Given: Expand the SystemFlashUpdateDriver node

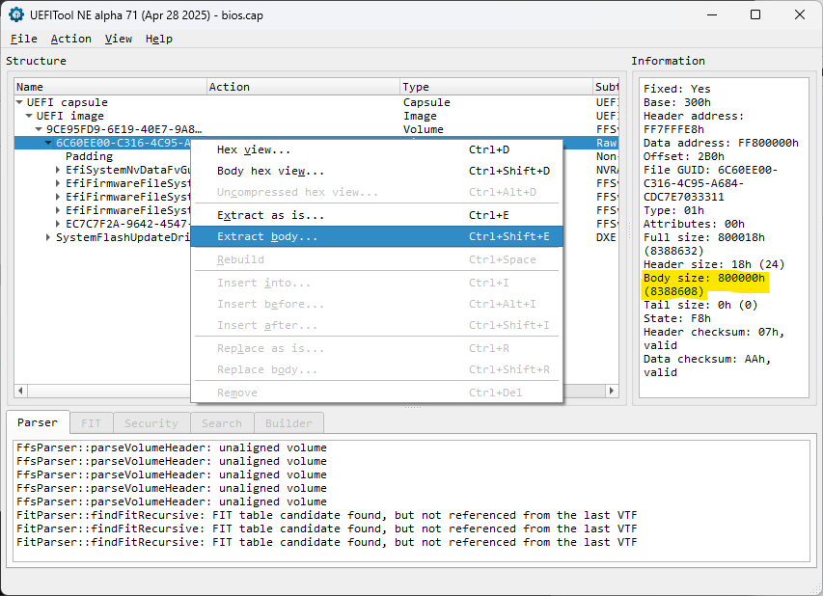Looking at the screenshot, I should (48, 237).
